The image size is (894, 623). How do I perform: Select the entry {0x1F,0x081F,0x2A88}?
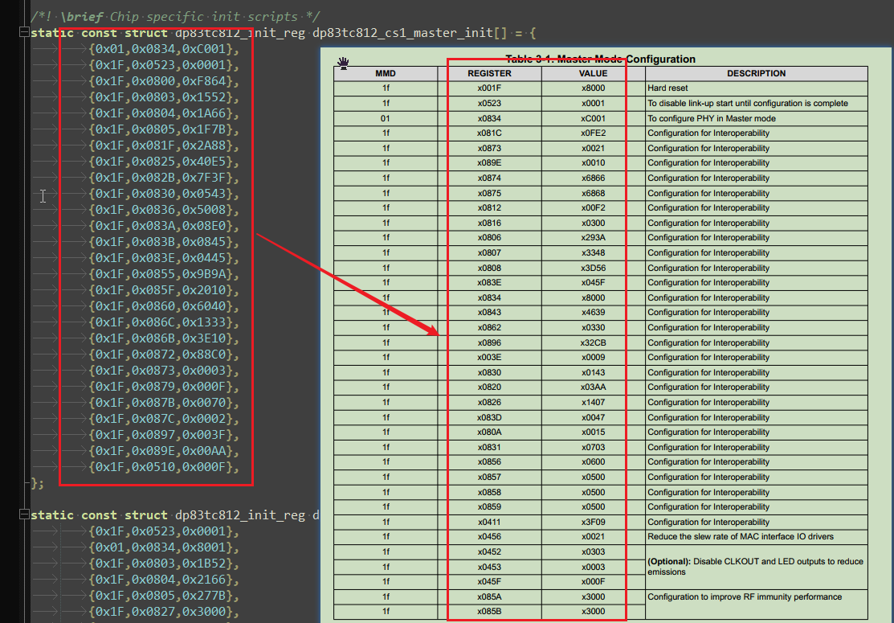[x=164, y=146]
